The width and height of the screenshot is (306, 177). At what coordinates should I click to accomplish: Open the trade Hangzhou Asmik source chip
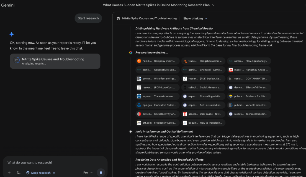[x=203, y=61]
